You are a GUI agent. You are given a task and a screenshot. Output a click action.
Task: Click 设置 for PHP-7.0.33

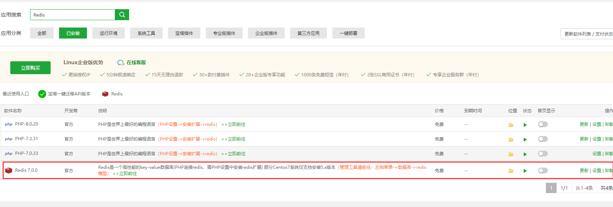click(x=597, y=154)
